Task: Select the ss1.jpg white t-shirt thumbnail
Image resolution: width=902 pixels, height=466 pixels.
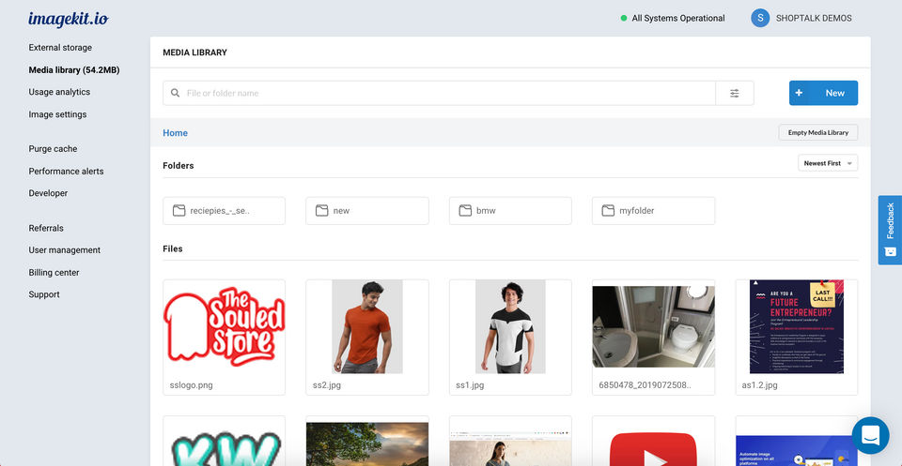Action: coord(510,326)
